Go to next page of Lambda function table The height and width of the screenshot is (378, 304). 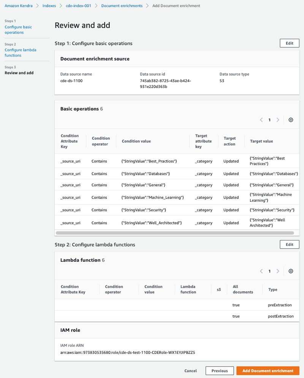[x=278, y=271]
